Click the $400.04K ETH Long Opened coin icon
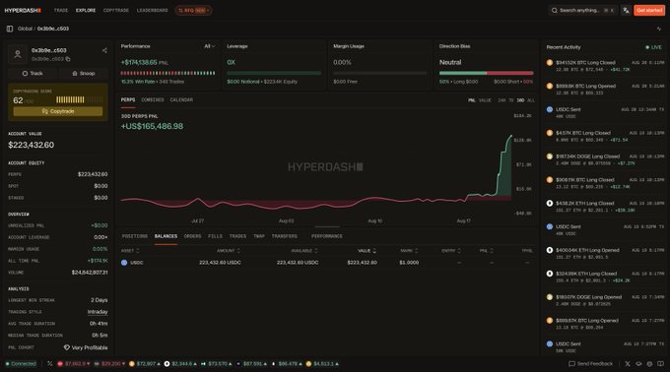 [x=550, y=250]
